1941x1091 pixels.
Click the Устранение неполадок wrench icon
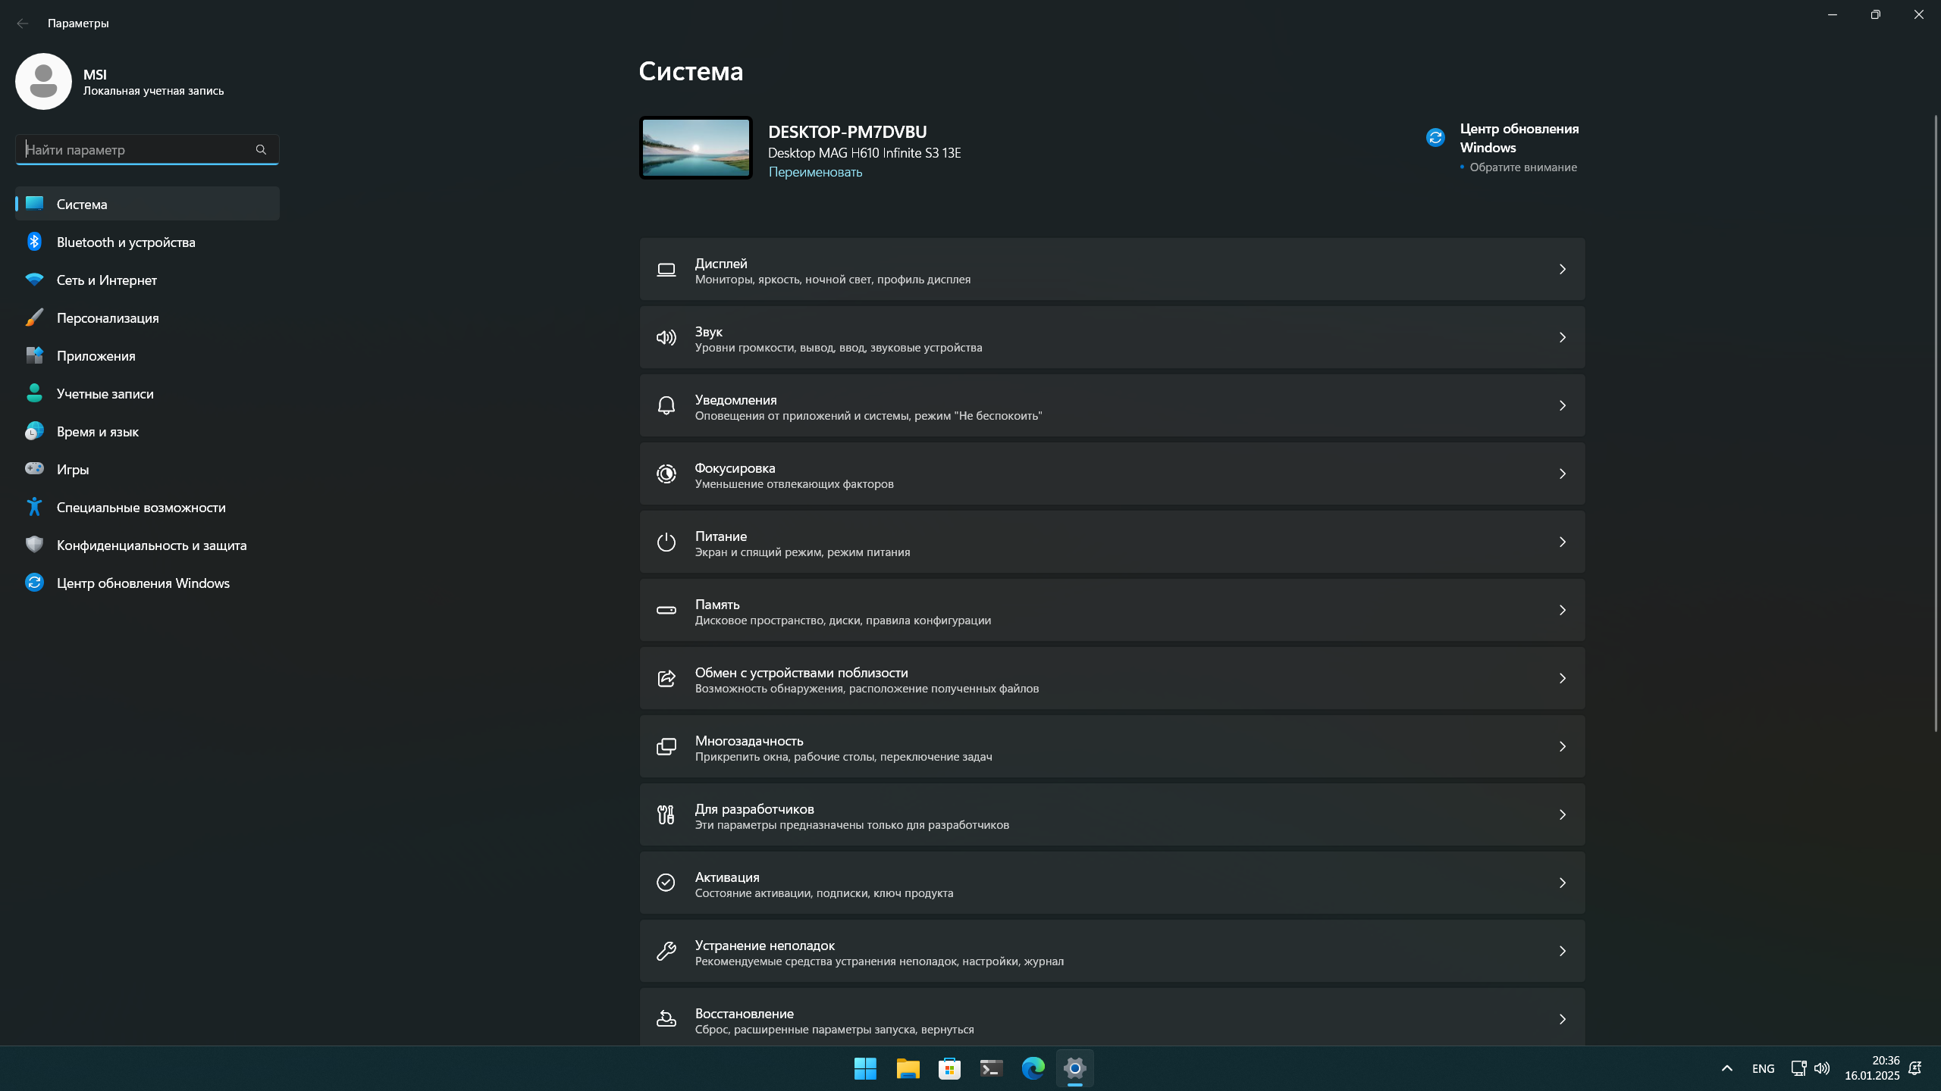[x=666, y=952]
